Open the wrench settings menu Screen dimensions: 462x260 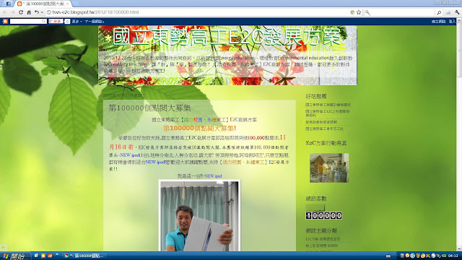click(x=457, y=12)
